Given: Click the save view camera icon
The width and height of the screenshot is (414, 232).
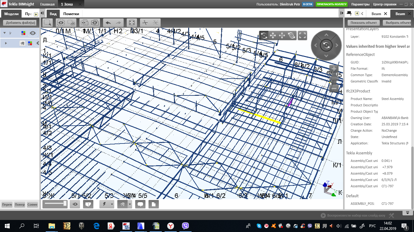Looking at the screenshot, I should click(85, 23).
